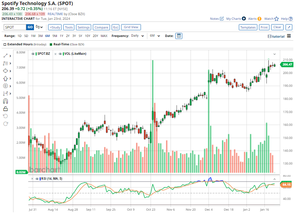The image size is (296, 216).
Task: Select the 1Y range option
Action: [x=61, y=36]
